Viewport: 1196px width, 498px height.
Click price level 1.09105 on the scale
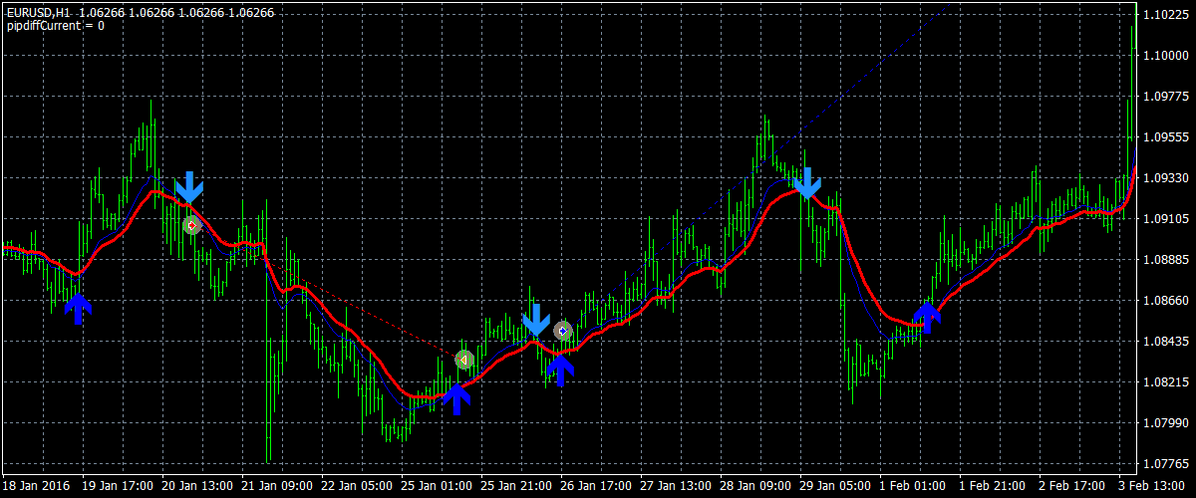click(x=1168, y=219)
